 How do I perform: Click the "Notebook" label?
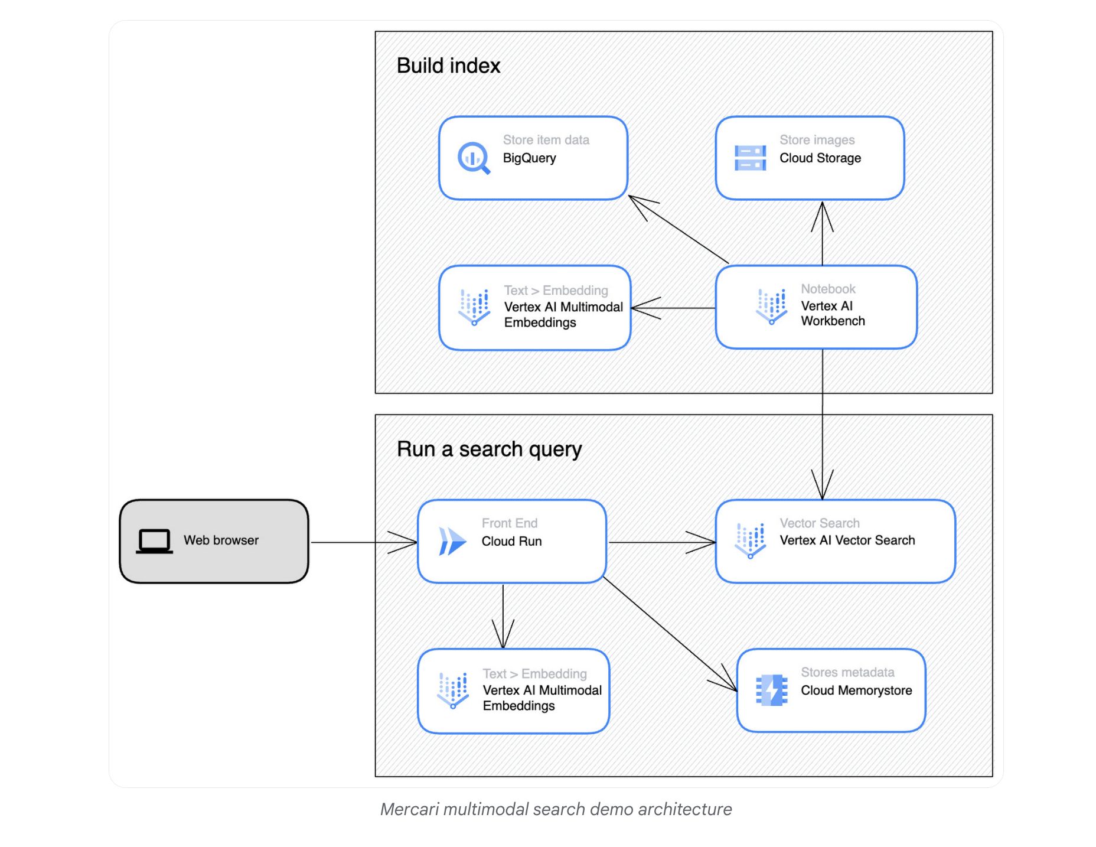828,289
